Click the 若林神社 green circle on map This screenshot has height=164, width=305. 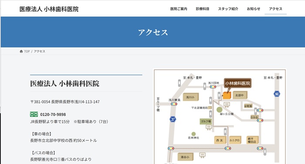pyautogui.click(x=193, y=134)
